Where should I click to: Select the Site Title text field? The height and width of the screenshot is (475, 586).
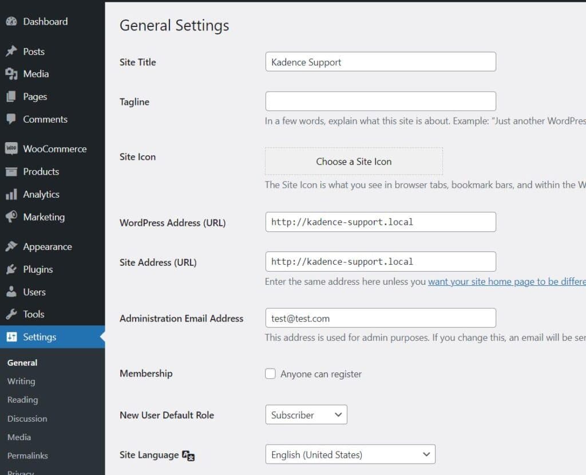click(381, 61)
